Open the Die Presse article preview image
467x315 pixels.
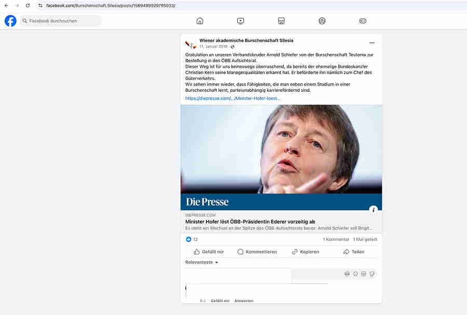tap(281, 157)
